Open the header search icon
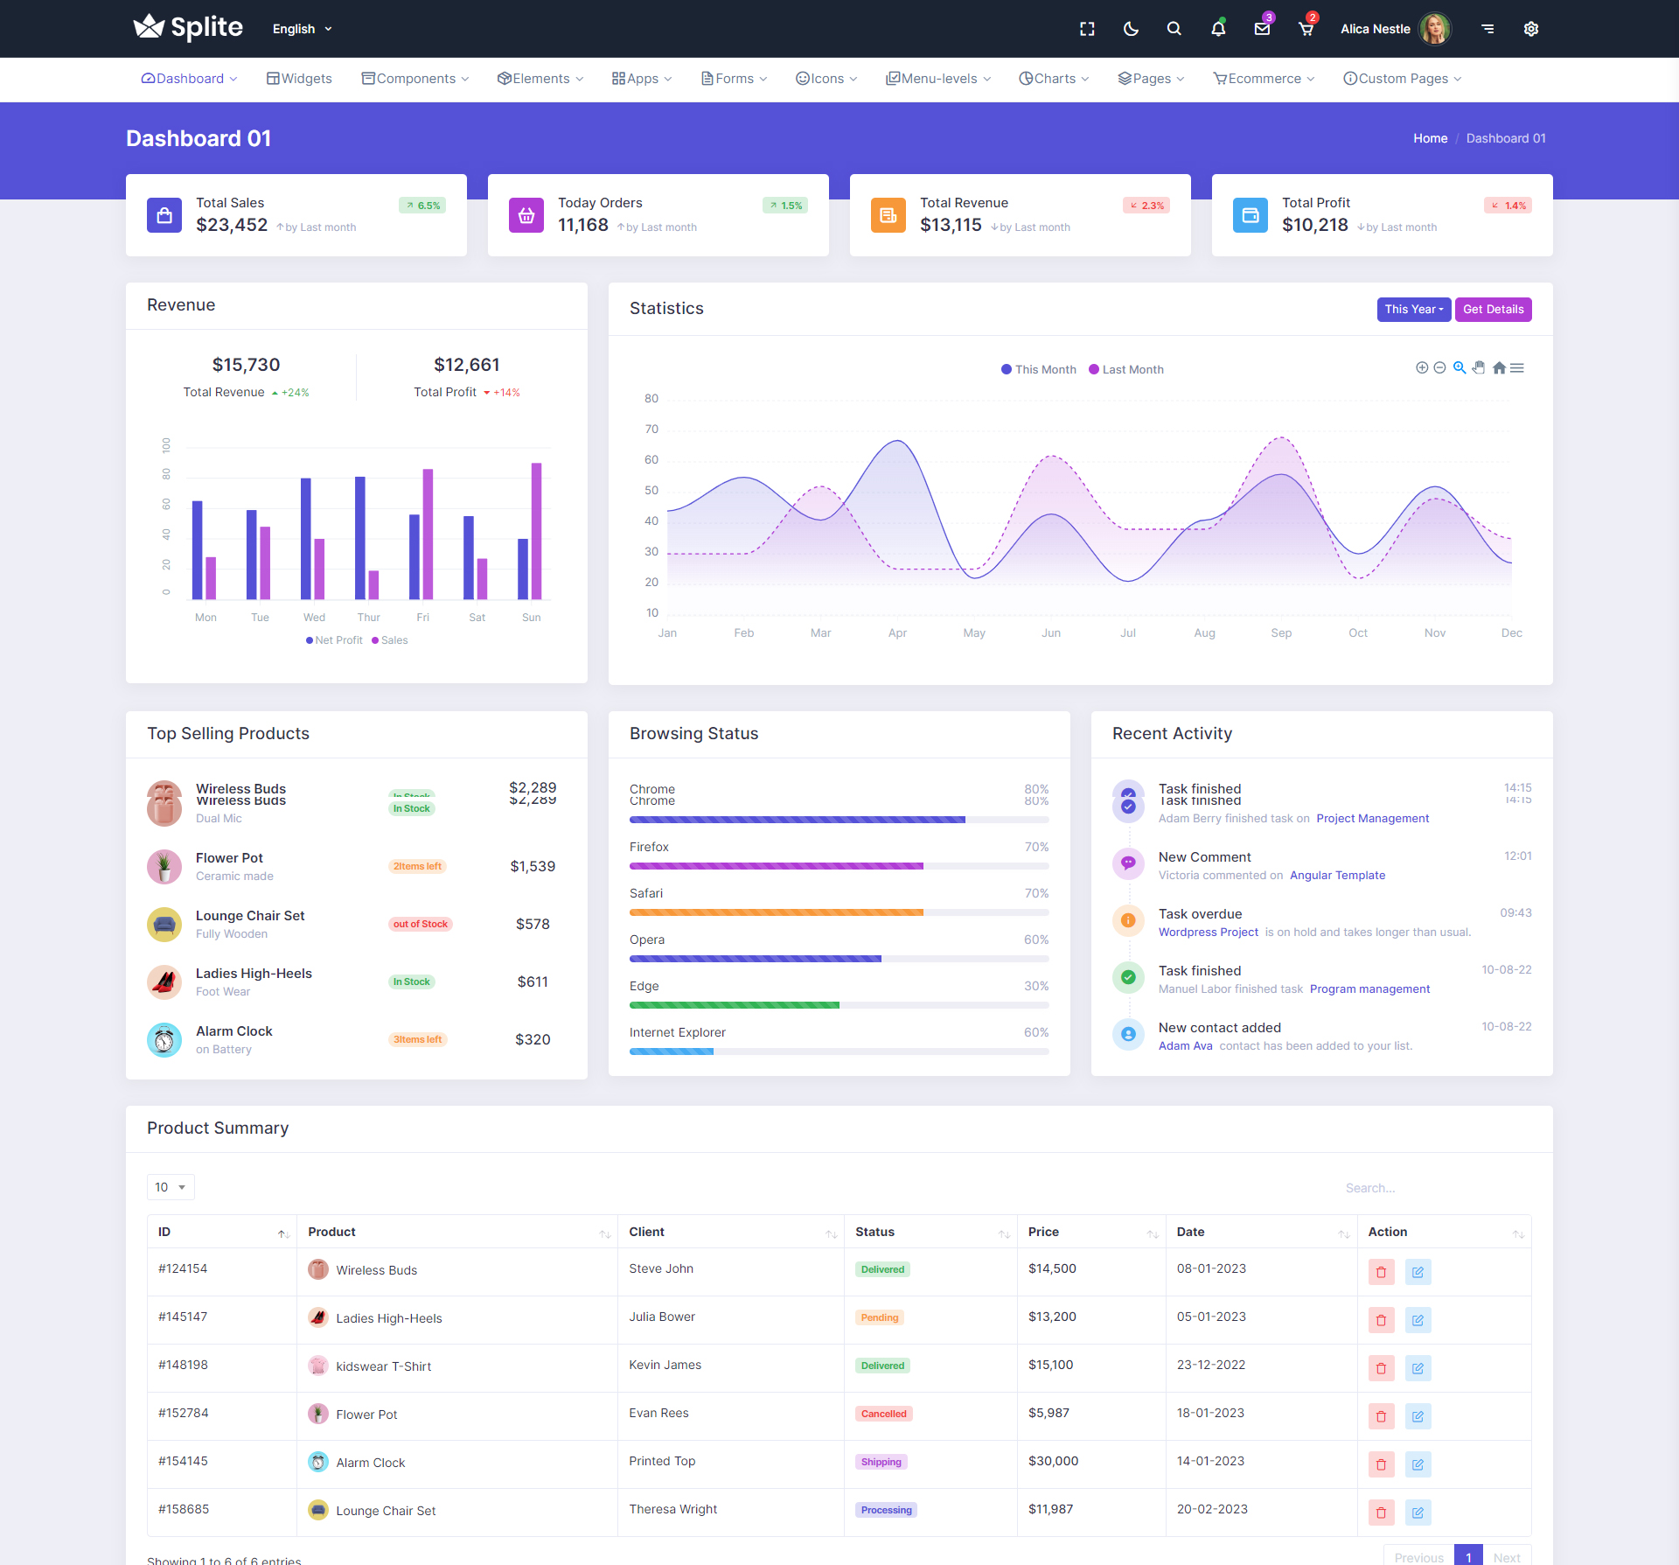 point(1174,29)
